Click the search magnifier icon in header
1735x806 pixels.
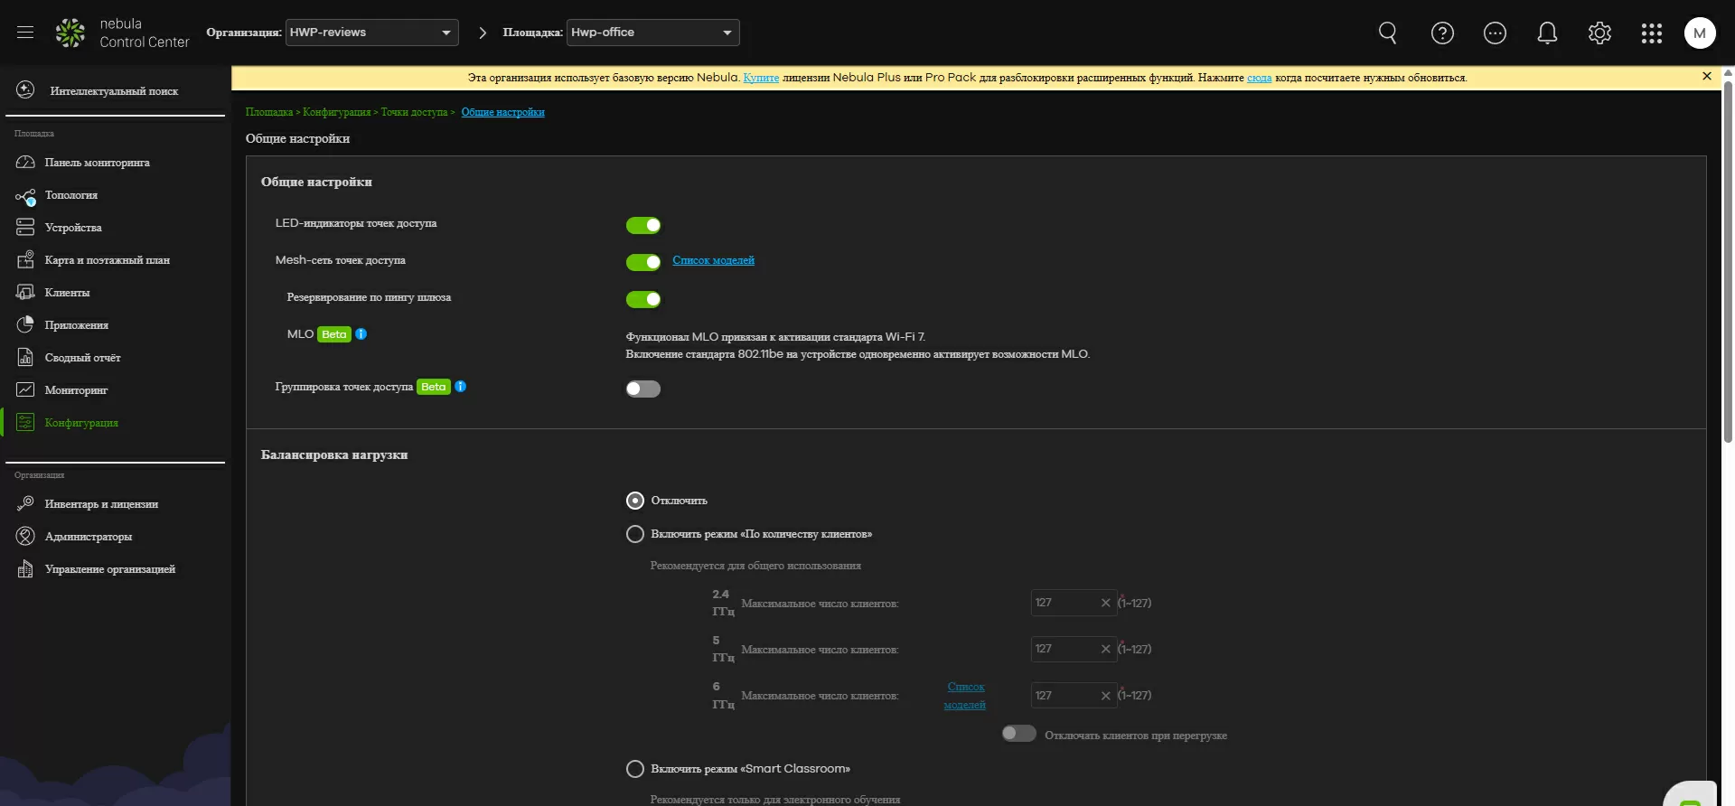[x=1387, y=33]
